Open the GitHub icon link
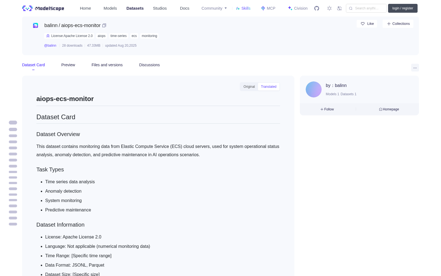 point(317,8)
